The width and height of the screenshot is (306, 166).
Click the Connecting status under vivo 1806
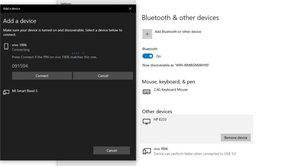21,50
